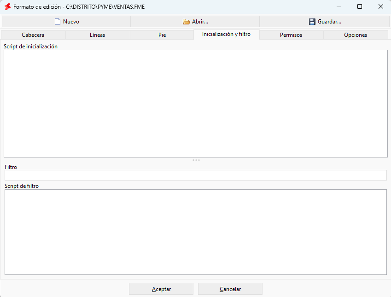This screenshot has width=391, height=297.
Task: Click the floppy disk icon for Guardar
Action: 312,22
